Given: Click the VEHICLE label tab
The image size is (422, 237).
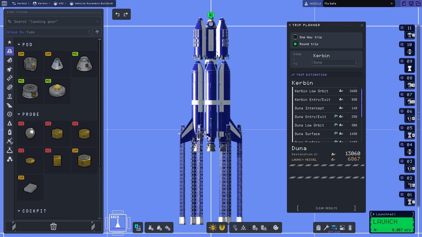Looking at the screenshot, I should coord(313,4).
